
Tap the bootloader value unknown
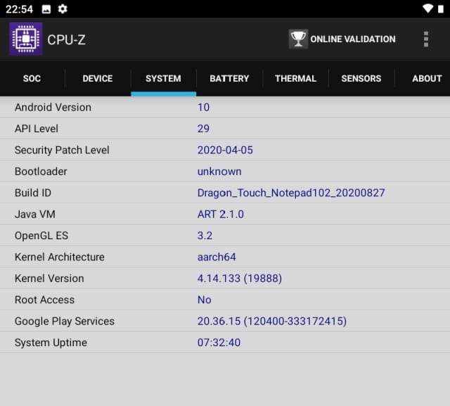point(219,172)
